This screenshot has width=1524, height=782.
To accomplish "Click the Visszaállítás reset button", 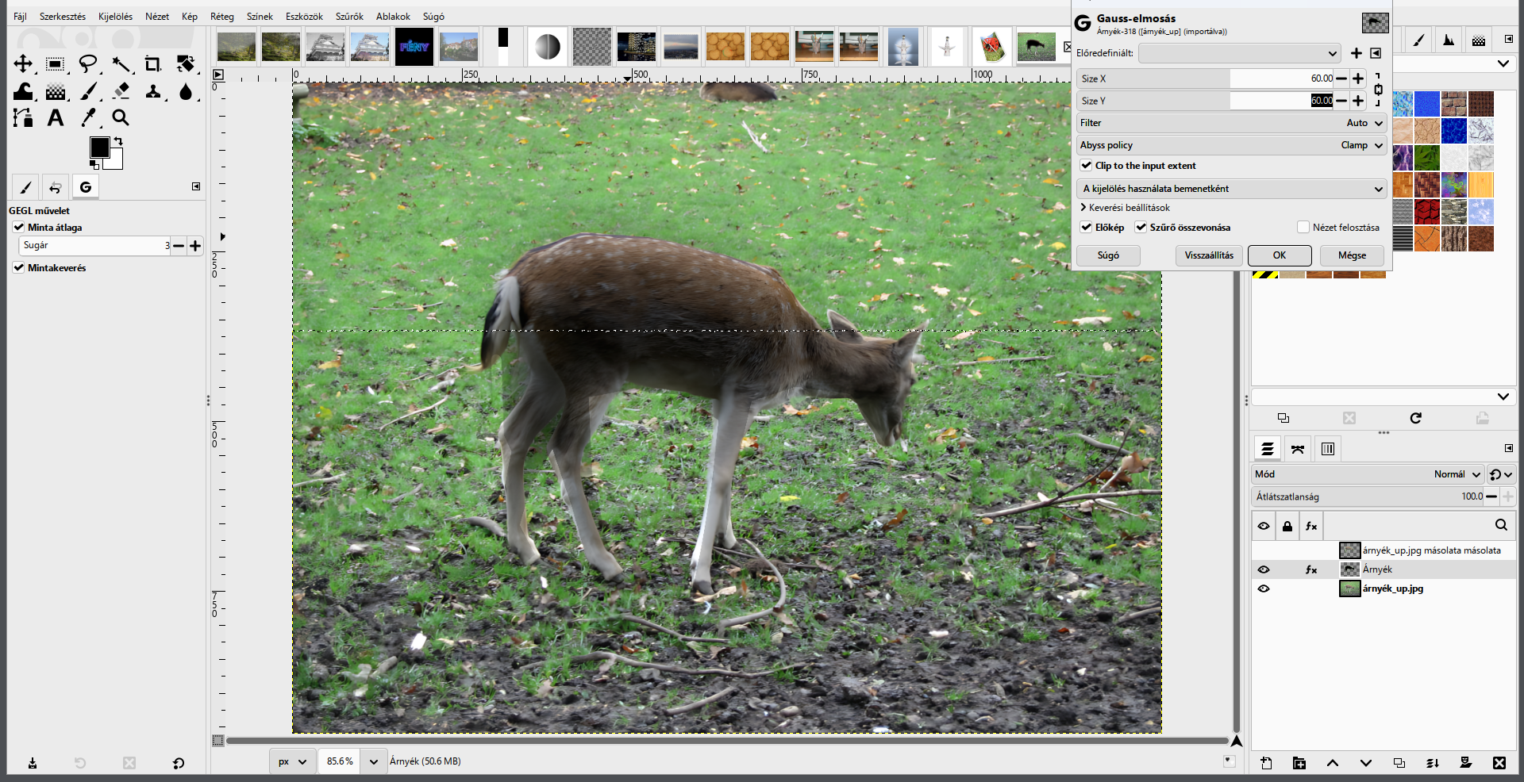I will tap(1209, 255).
